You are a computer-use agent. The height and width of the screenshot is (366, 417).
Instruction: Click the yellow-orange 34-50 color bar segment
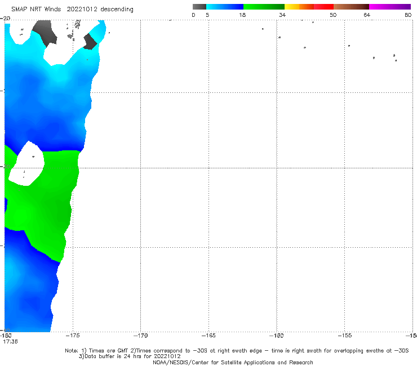(309, 7)
